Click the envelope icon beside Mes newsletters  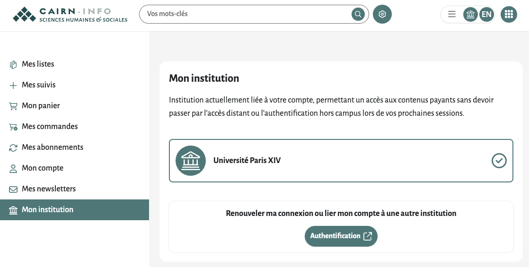(13, 189)
